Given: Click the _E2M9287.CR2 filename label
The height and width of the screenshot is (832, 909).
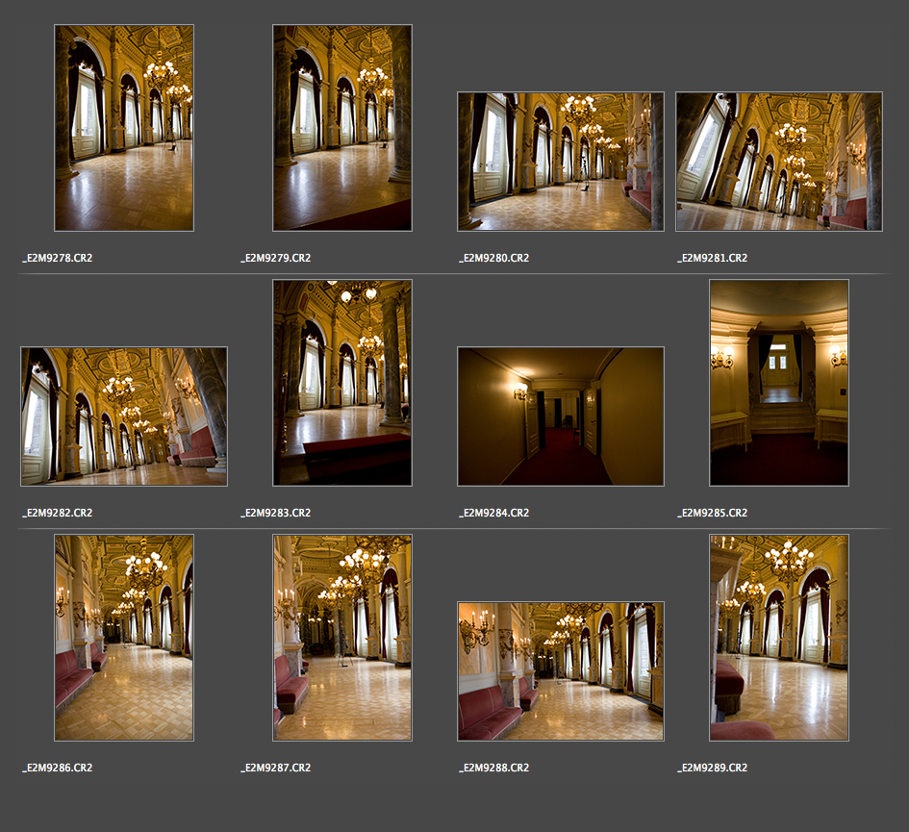Looking at the screenshot, I should coord(276,768).
